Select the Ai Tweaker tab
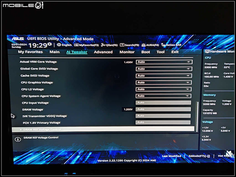 coord(77,52)
